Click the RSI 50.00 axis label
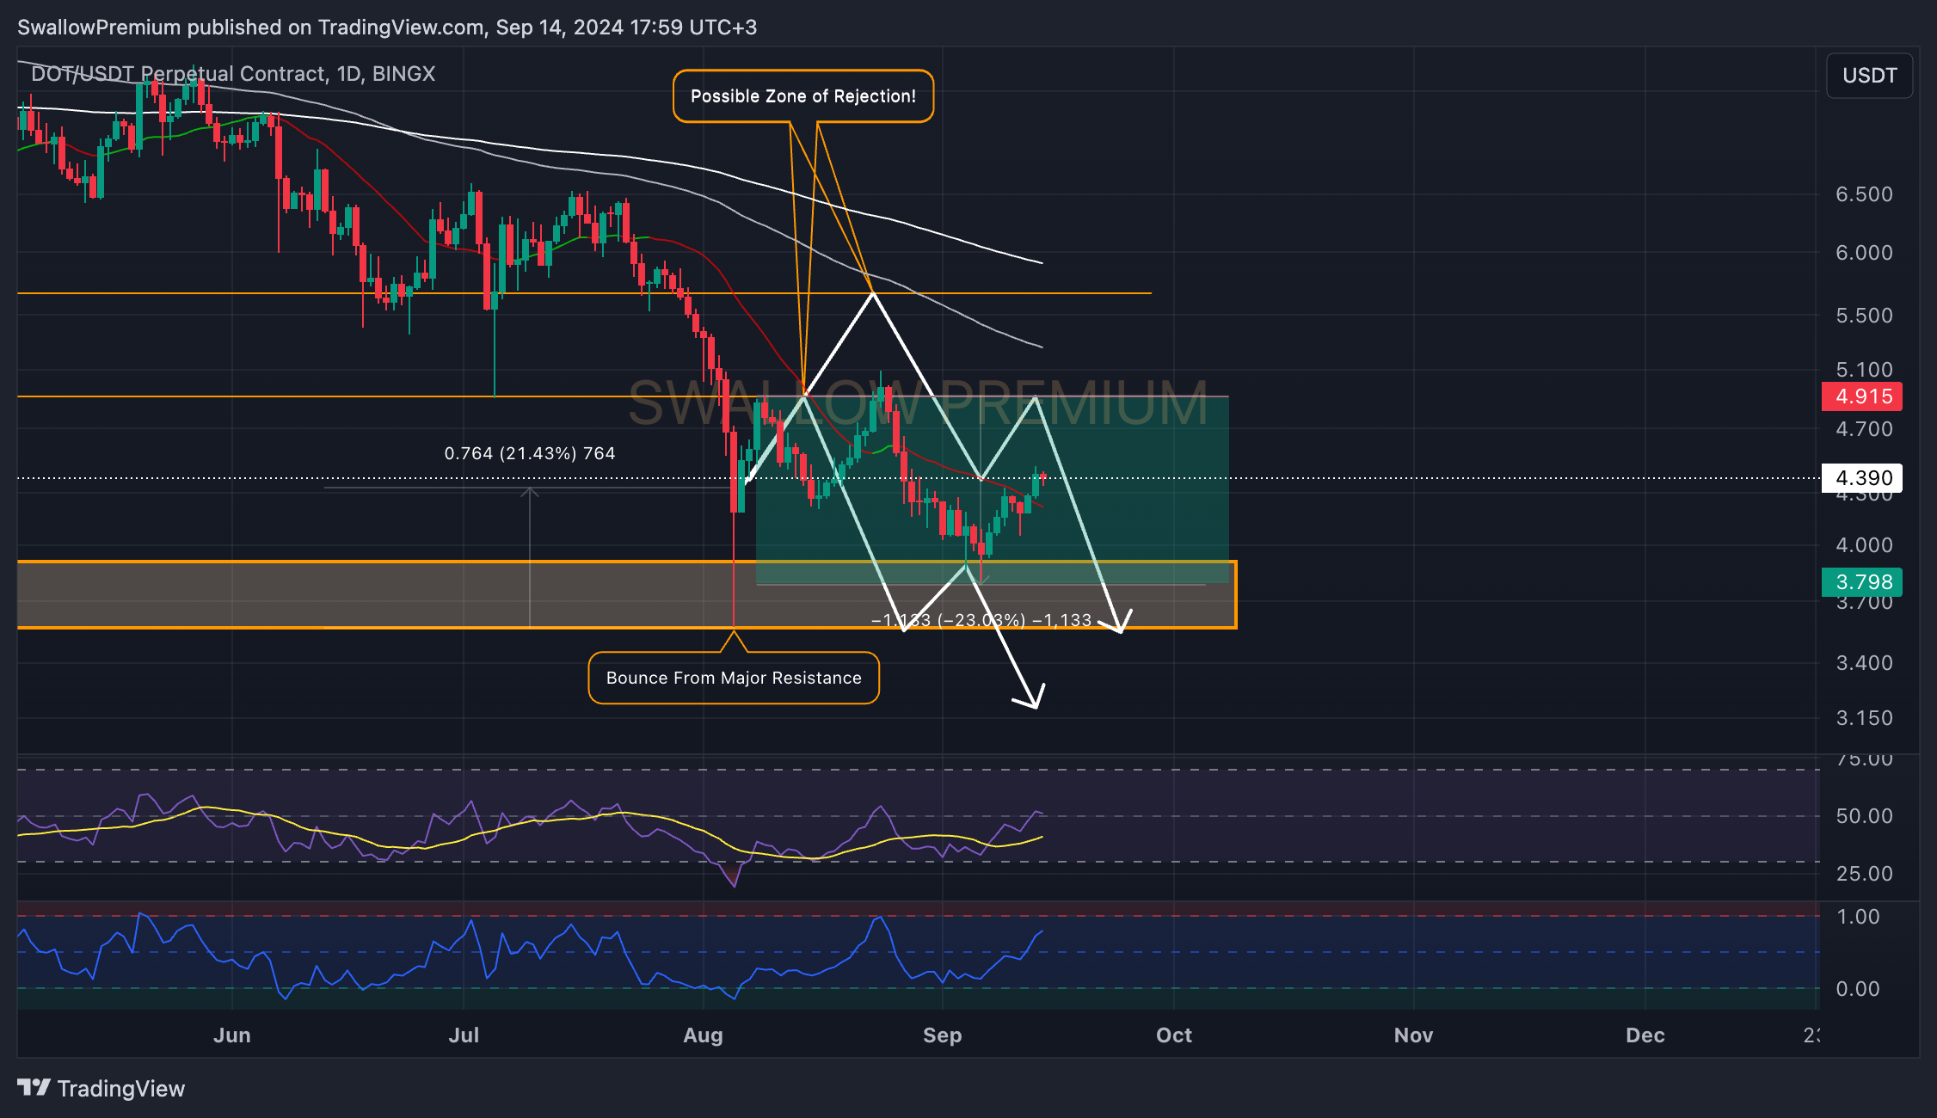The height and width of the screenshot is (1118, 1937). [1864, 816]
